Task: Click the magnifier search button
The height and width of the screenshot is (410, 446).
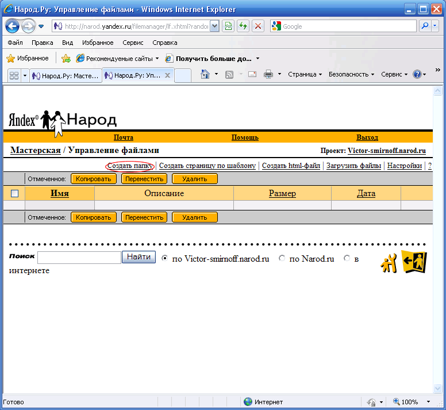Action: pyautogui.click(x=425, y=26)
